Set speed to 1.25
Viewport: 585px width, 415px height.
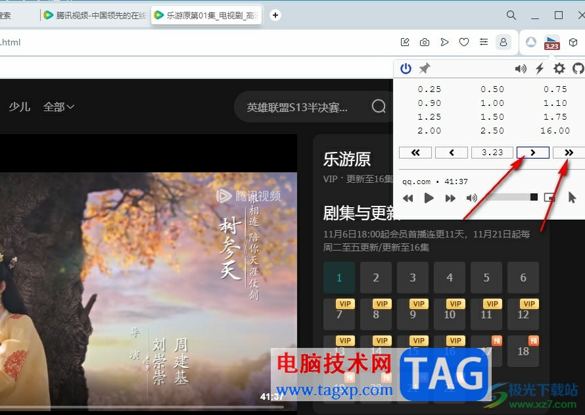(x=429, y=117)
